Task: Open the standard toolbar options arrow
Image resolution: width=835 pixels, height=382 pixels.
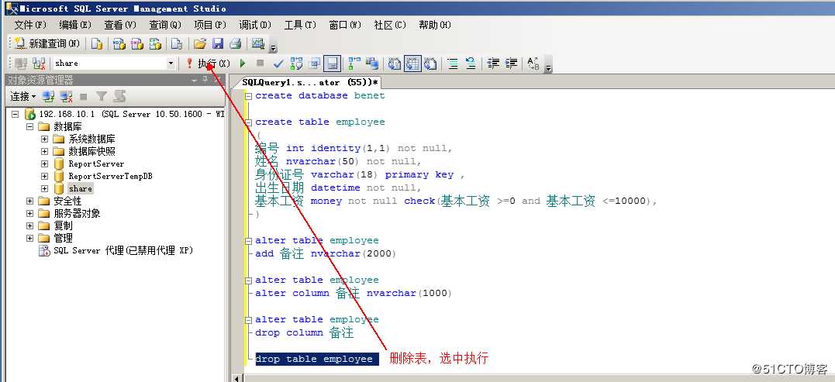Action: coord(273,48)
